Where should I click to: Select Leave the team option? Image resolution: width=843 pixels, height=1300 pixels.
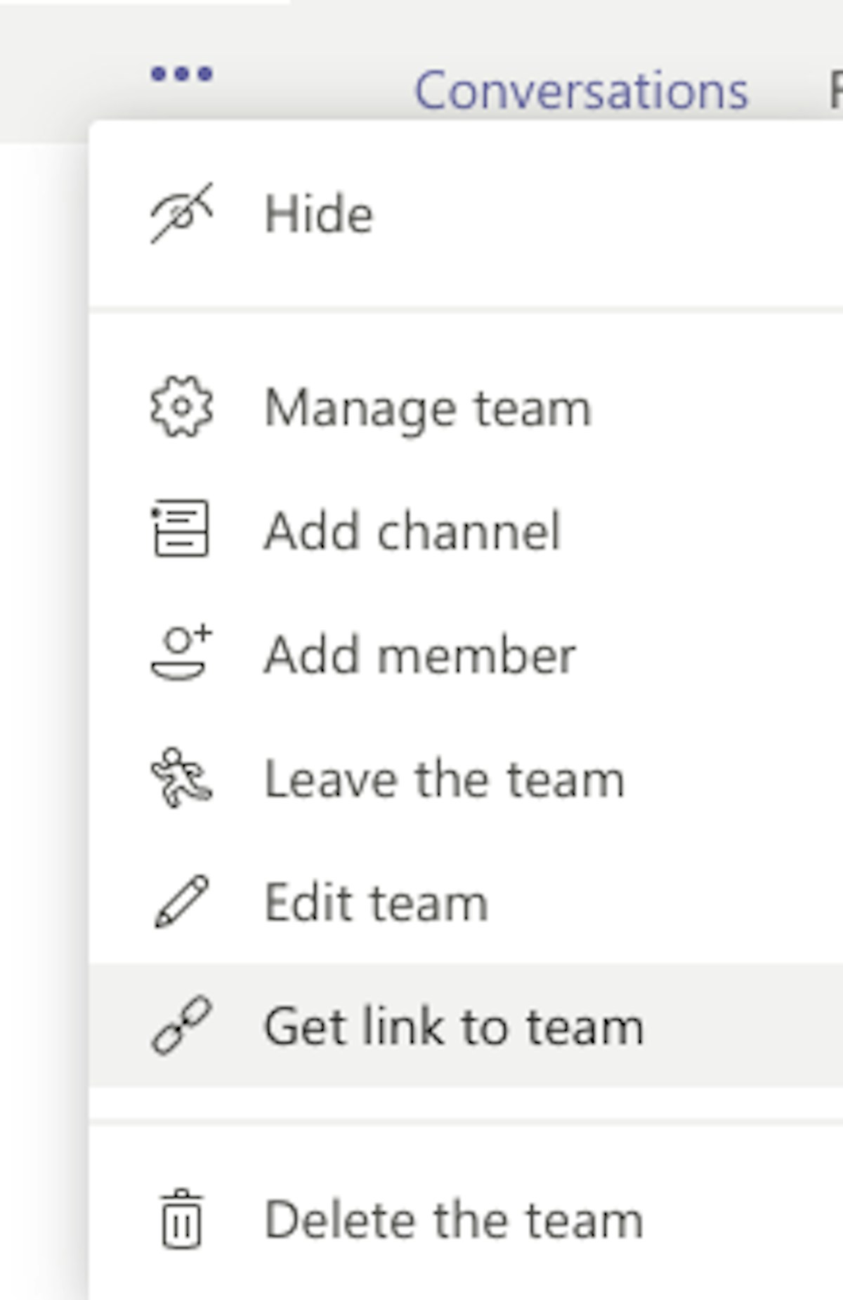444,779
